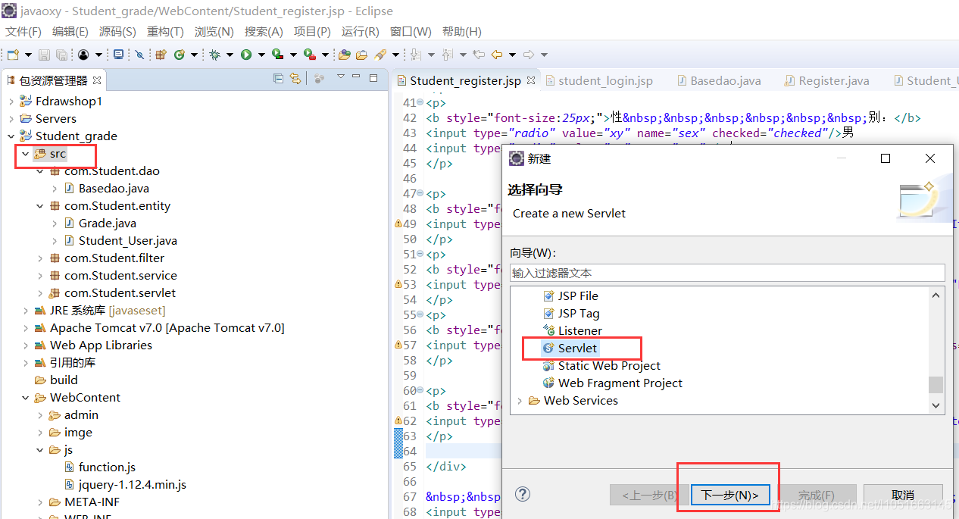The image size is (959, 519).
Task: Click help question mark in wizard
Action: point(523,494)
